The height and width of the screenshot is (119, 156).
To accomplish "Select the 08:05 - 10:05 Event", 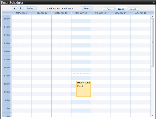I will [x=83, y=89].
